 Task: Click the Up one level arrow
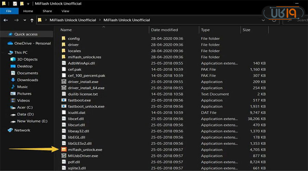pos(32,20)
